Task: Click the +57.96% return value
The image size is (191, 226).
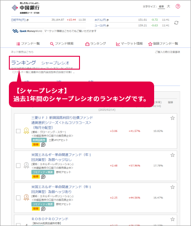Action: tap(135, 166)
